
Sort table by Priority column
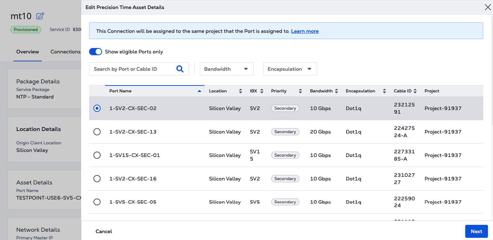coord(300,91)
